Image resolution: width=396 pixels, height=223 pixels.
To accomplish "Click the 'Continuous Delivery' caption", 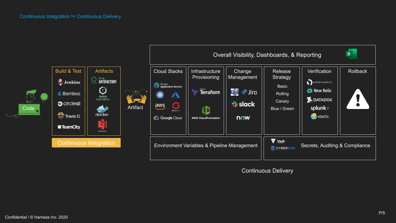I will click(267, 171).
